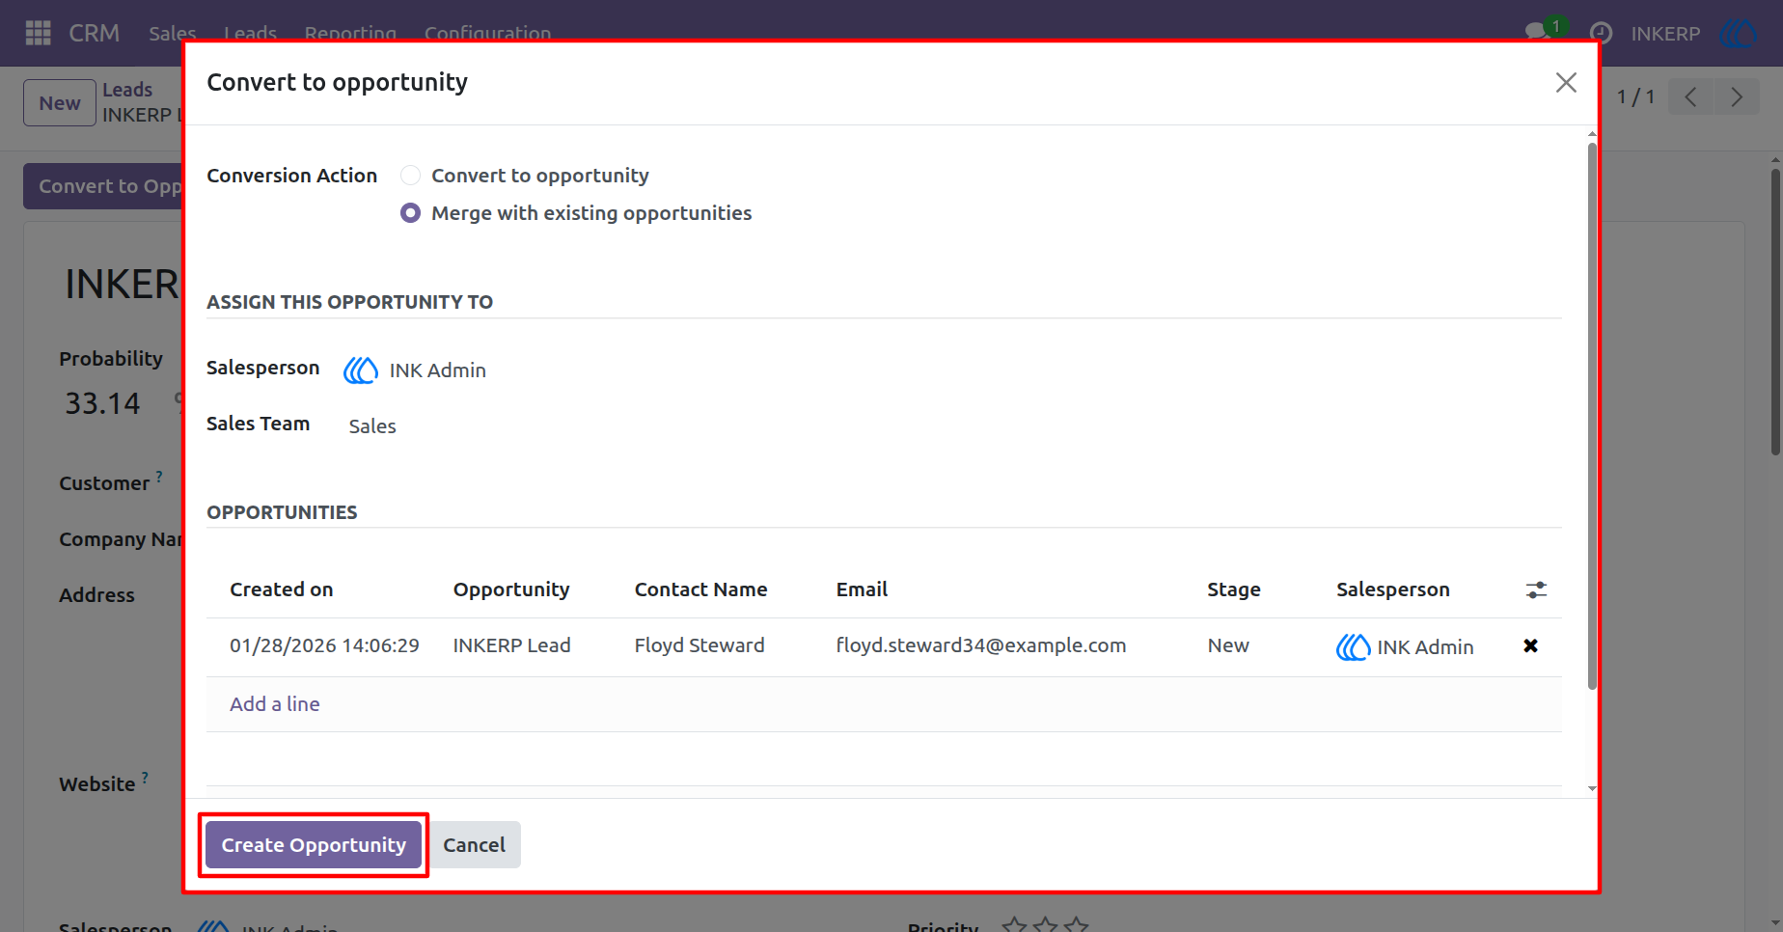
Task: Open the apps grid menu icon
Action: [x=38, y=33]
